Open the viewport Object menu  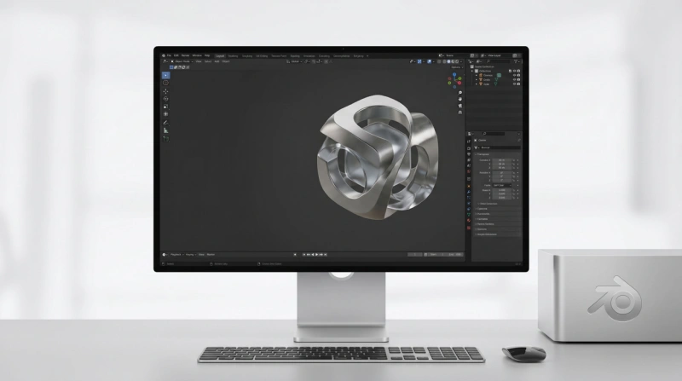(225, 61)
